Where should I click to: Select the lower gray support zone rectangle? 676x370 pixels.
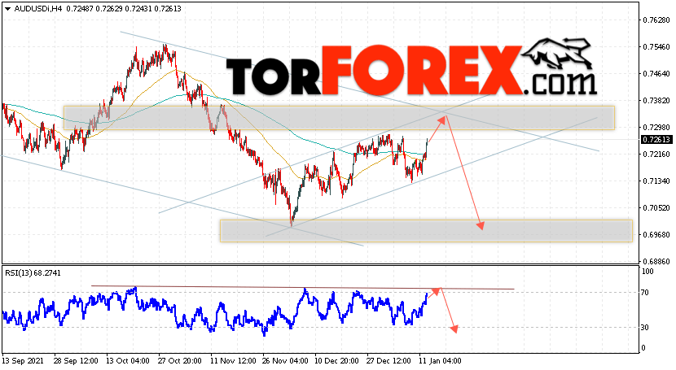[426, 231]
